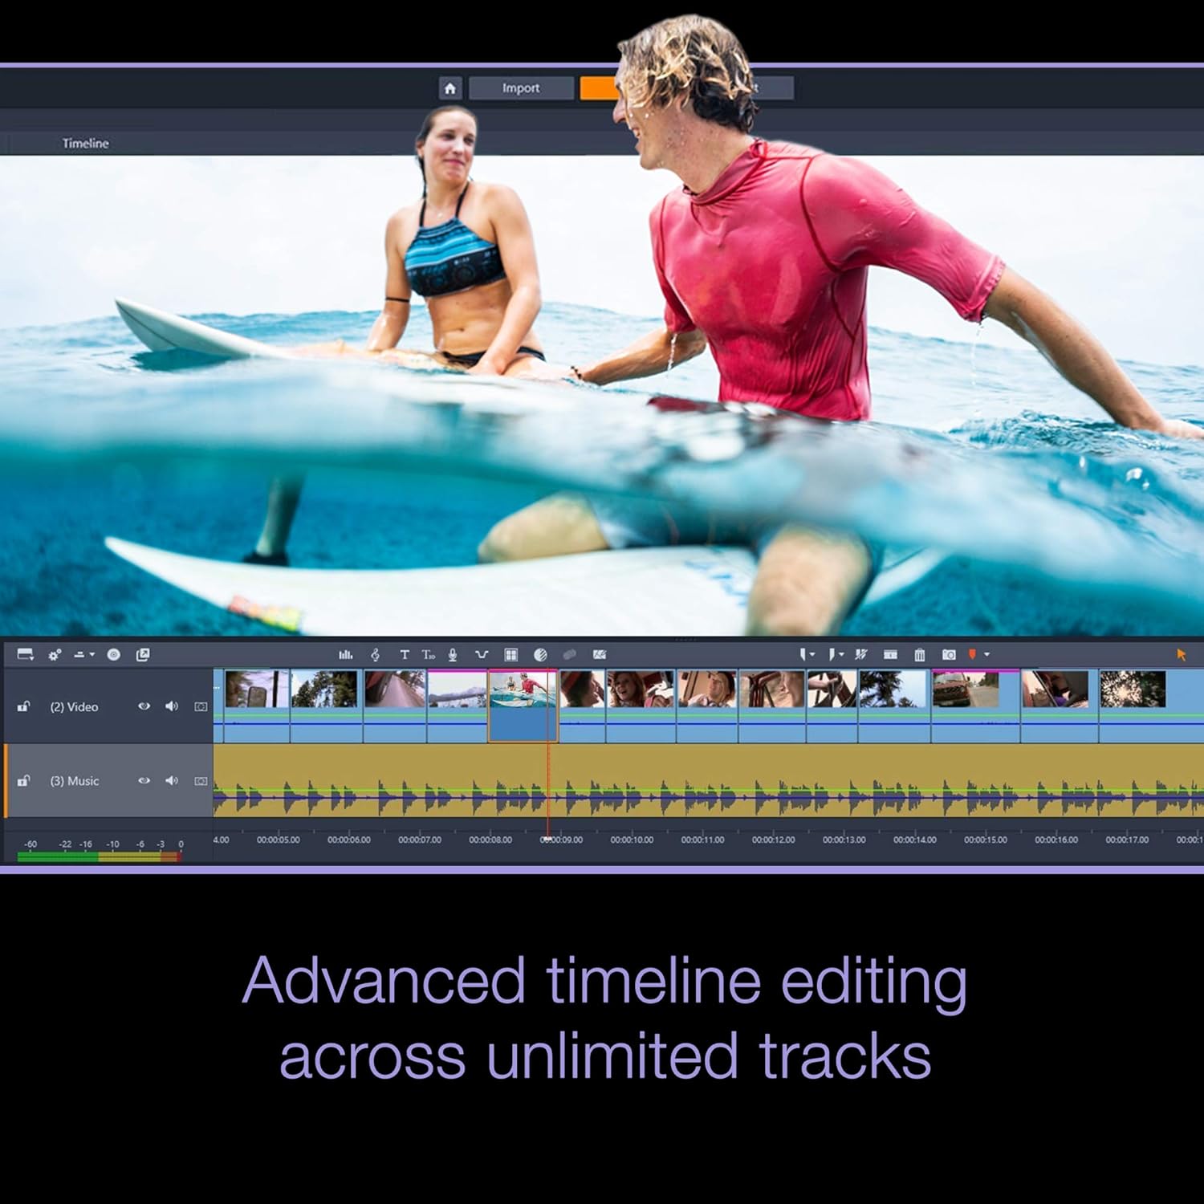Select the red truck clip thumbnail

(x=965, y=689)
